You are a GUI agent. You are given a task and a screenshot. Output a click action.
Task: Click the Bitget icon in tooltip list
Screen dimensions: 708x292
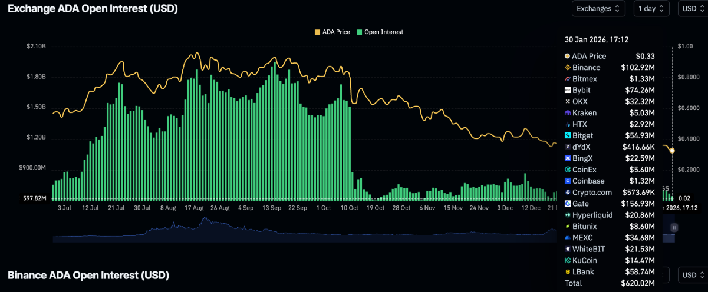click(x=568, y=136)
